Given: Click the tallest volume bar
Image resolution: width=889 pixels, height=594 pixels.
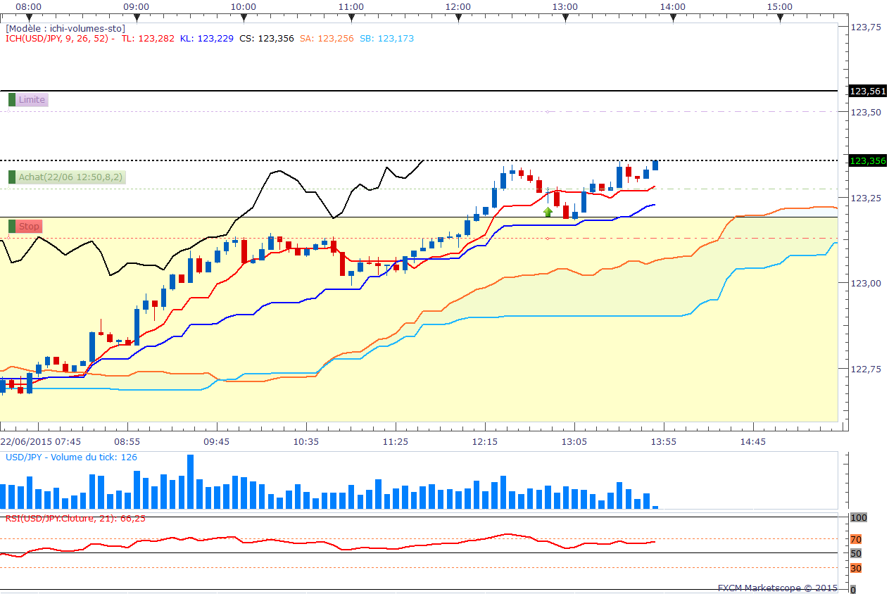Looking at the screenshot, I should pyautogui.click(x=190, y=482).
